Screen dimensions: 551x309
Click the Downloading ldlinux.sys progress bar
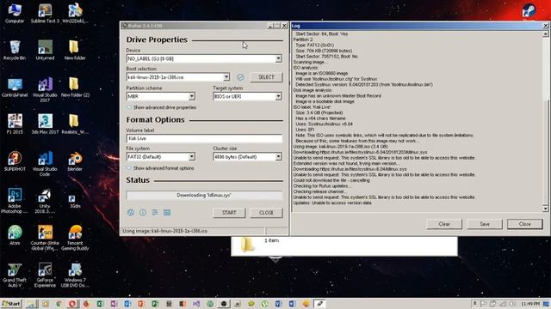click(204, 195)
